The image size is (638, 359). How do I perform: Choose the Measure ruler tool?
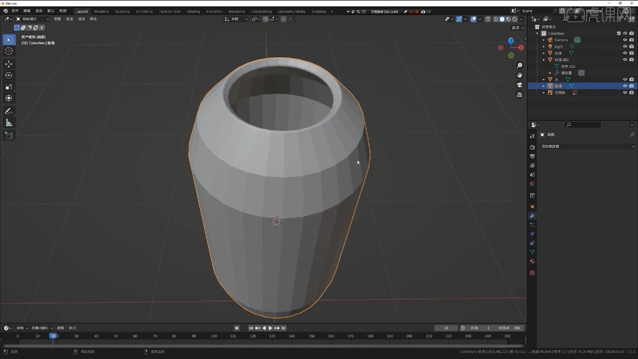coord(9,123)
